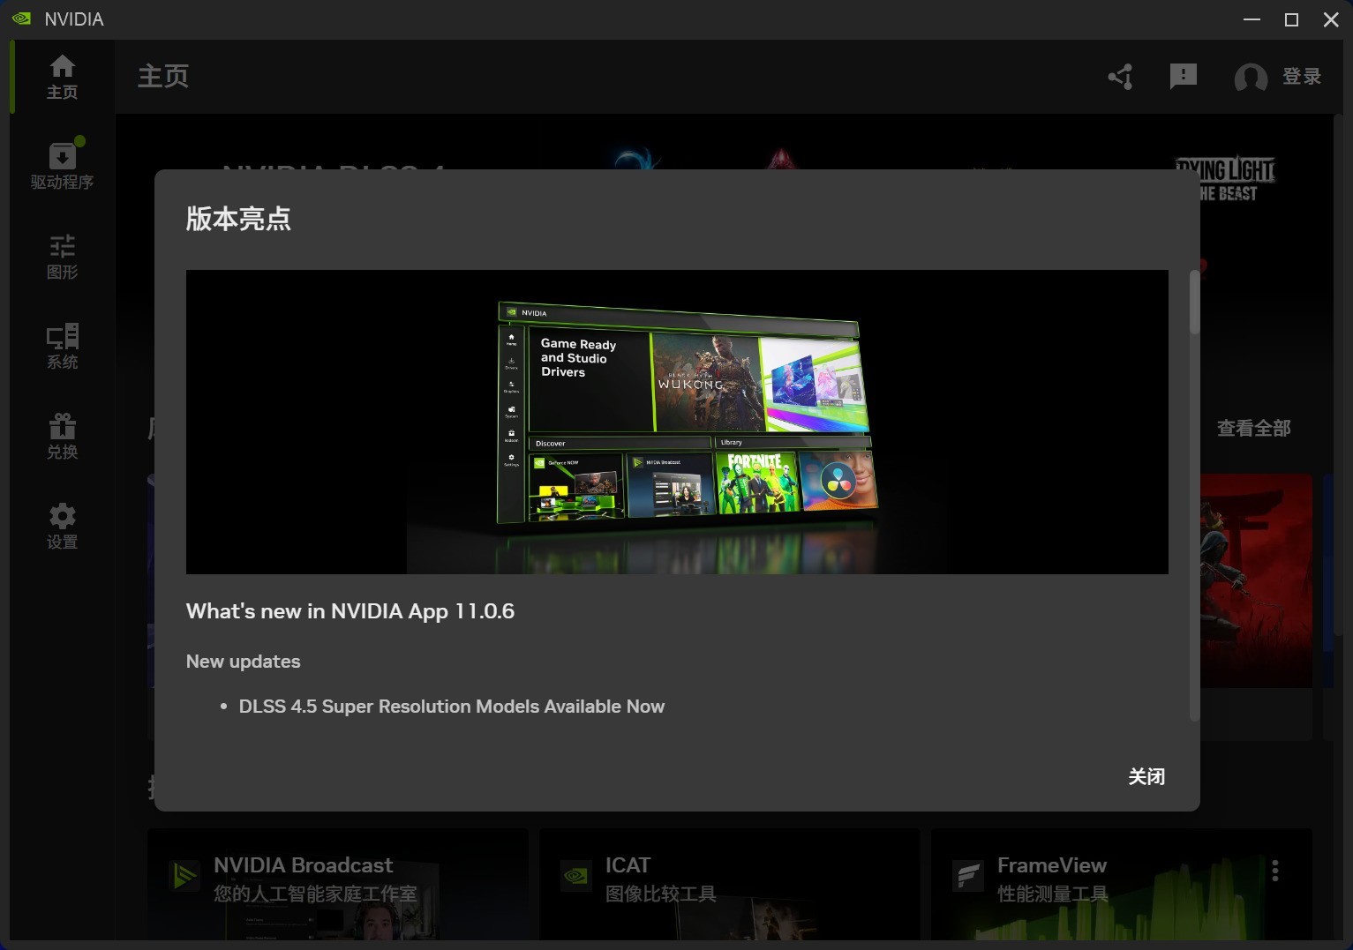Viewport: 1353px width, 950px height.
Task: Open the 图形 graphics sidebar tab
Action: coord(62,257)
